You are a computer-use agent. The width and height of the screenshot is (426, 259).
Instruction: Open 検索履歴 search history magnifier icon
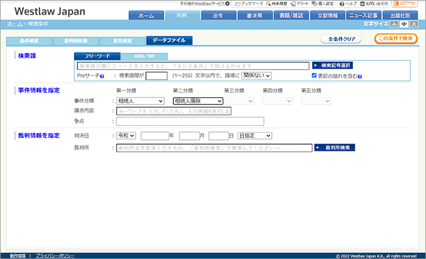(276, 4)
